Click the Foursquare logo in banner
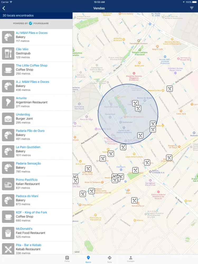Image resolution: width=198 pixels, height=264 pixels. point(30,23)
